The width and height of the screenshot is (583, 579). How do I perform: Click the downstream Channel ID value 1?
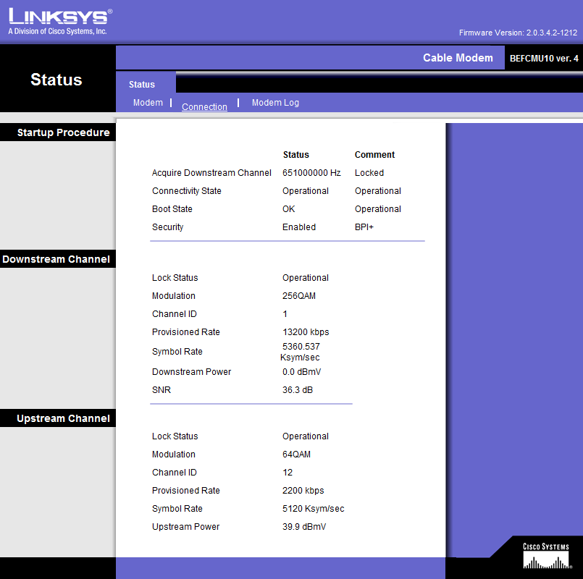click(x=285, y=314)
